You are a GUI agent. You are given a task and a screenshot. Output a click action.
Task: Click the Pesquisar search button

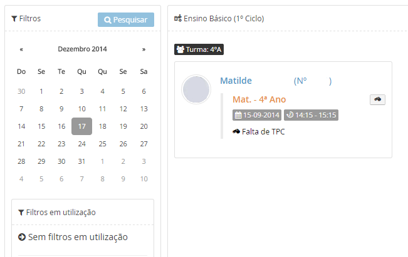click(x=125, y=19)
